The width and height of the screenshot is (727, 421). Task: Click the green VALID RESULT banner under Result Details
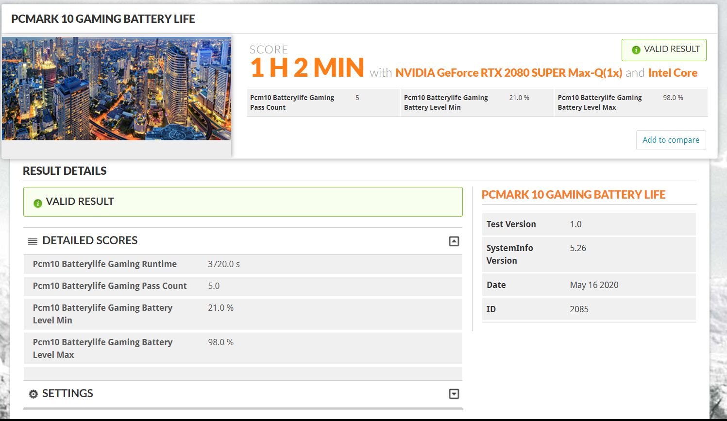point(243,202)
